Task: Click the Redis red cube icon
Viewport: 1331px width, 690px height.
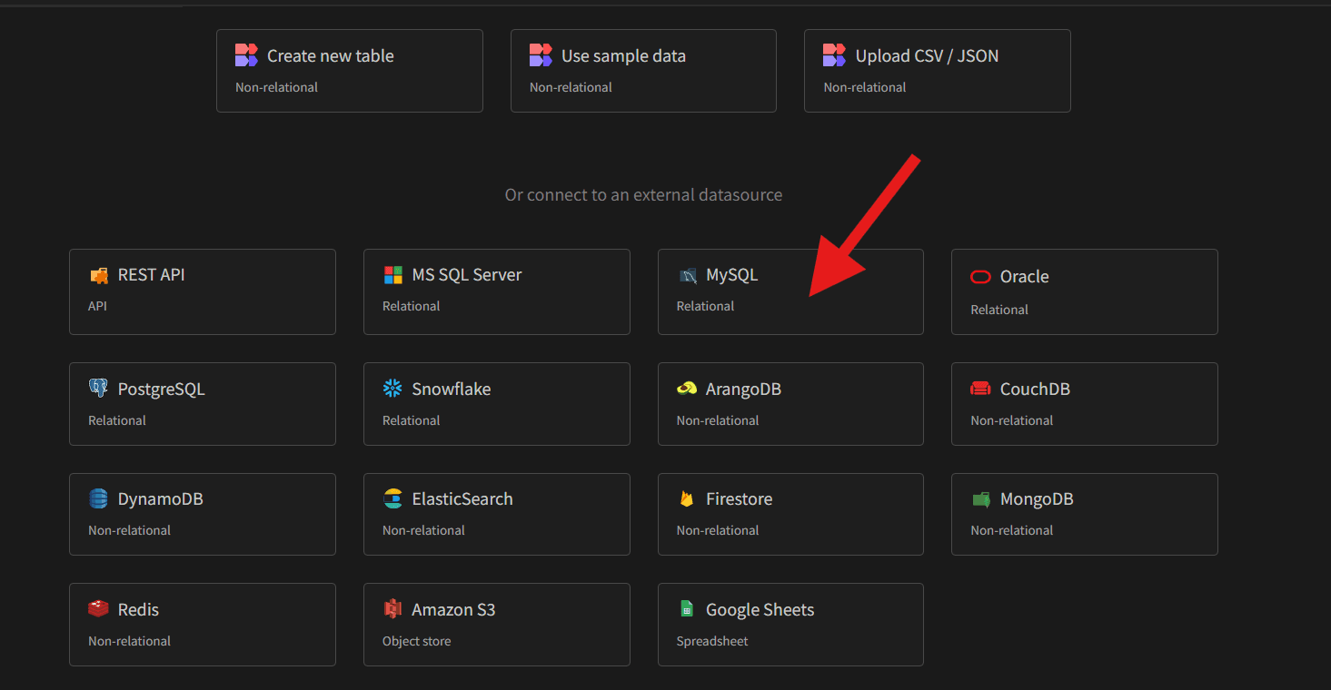Action: pyautogui.click(x=98, y=609)
